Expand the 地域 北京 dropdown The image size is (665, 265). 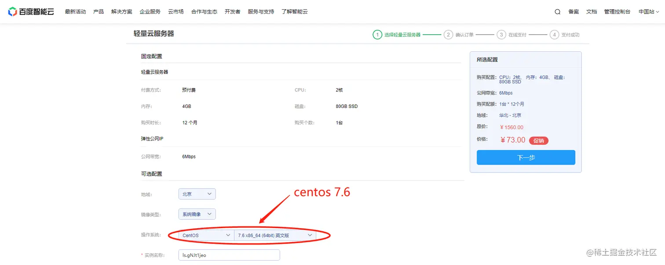197,194
